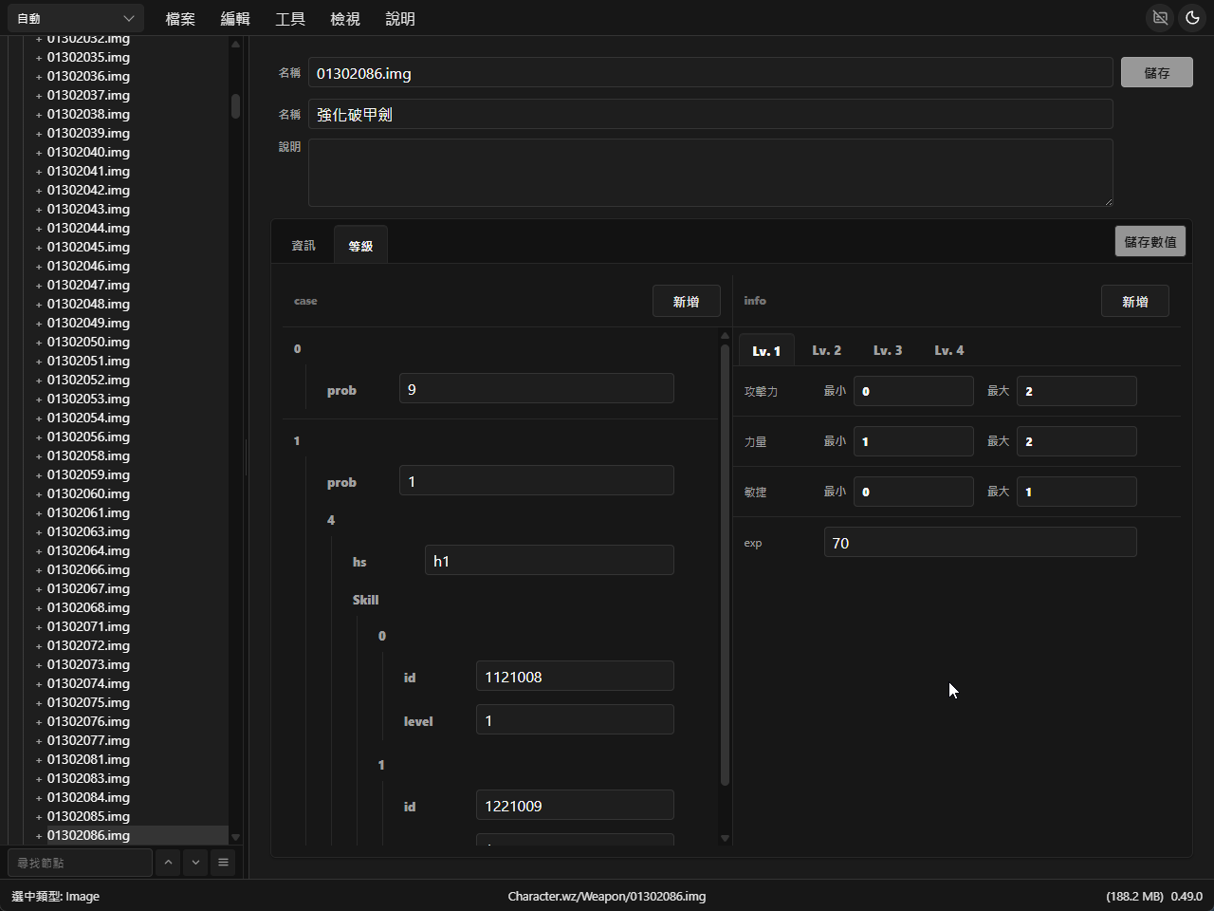Image resolution: width=1214 pixels, height=911 pixels.
Task: Expand the 01302050.img tree node
Action: coord(39,343)
